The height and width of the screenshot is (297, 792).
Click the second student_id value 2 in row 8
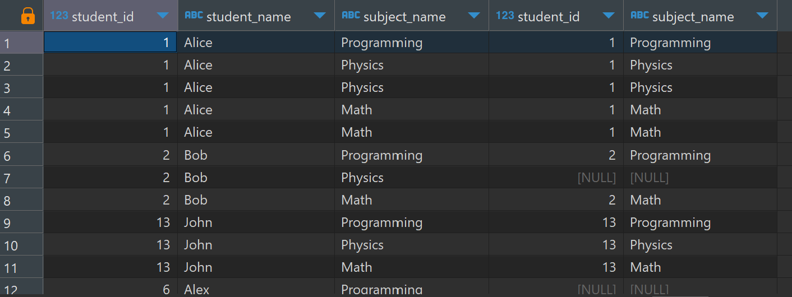(x=556, y=200)
